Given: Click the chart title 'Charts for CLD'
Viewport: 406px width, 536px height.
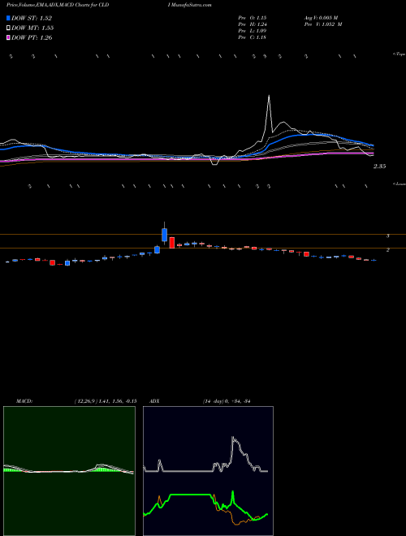Looking at the screenshot, I should 91,5.
